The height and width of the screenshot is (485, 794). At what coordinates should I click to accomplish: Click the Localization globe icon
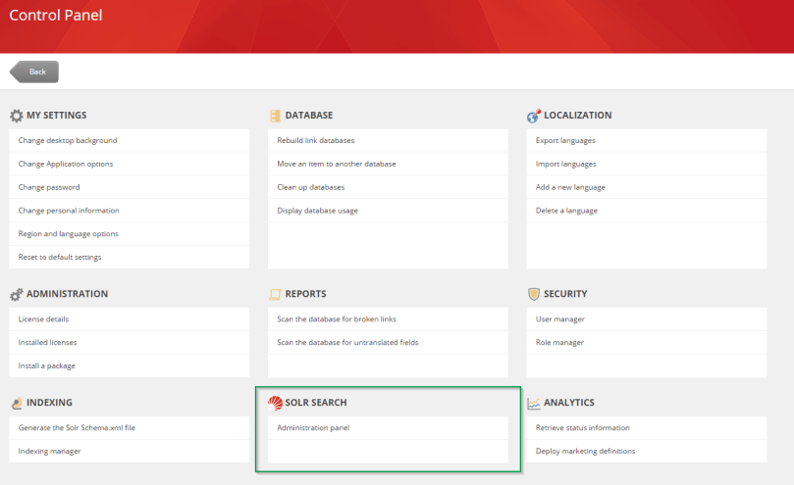533,116
